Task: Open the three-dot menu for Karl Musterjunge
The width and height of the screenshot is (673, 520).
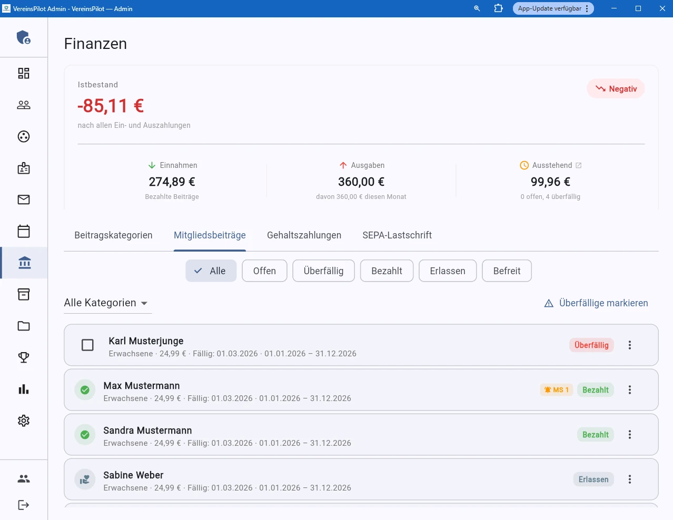Action: point(630,345)
